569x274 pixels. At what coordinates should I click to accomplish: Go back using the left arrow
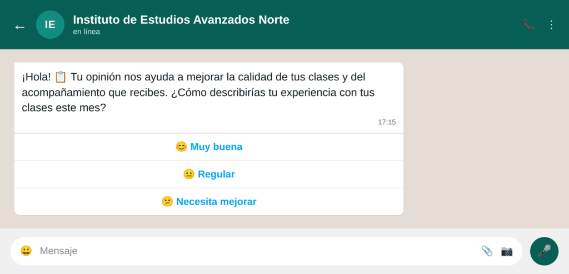pos(19,27)
